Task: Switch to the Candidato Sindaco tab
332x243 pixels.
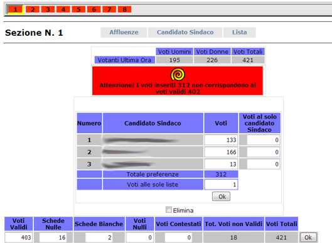Action: coord(185,32)
